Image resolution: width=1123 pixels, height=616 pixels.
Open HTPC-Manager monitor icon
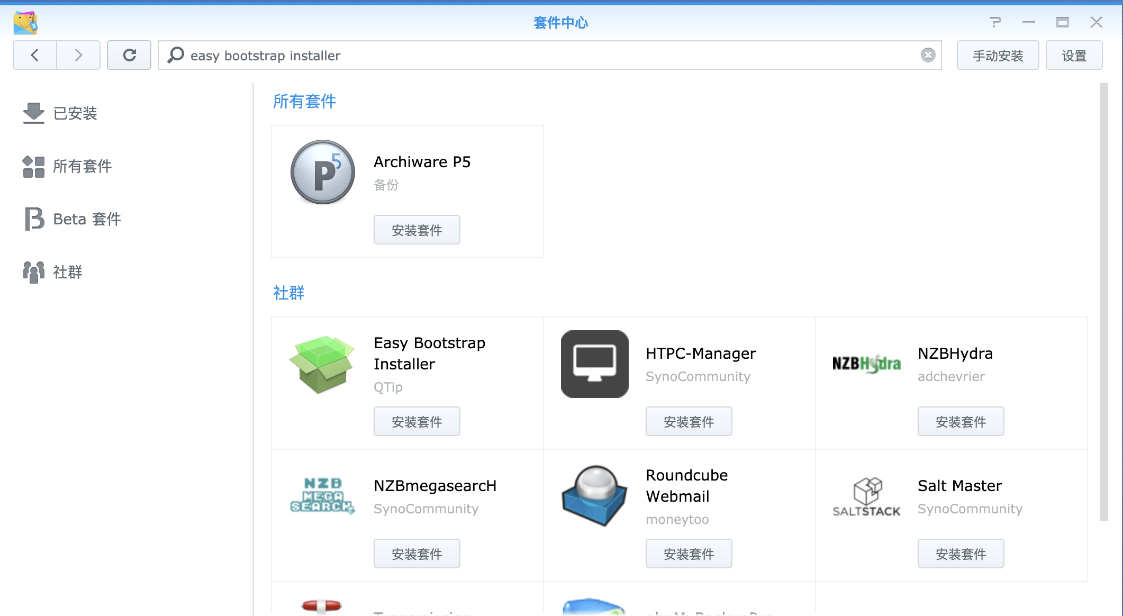click(594, 364)
